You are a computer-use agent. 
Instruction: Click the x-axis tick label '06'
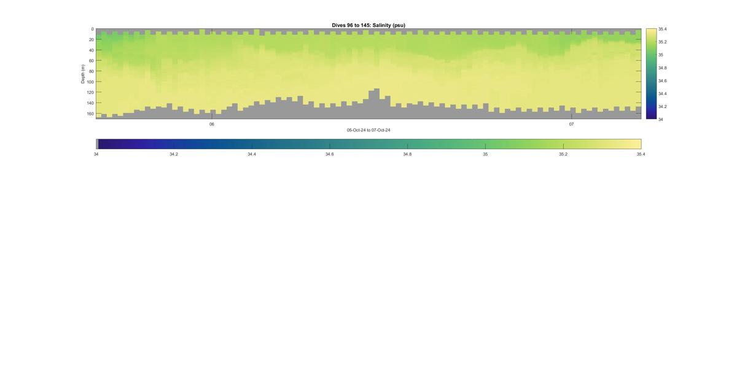click(x=212, y=124)
